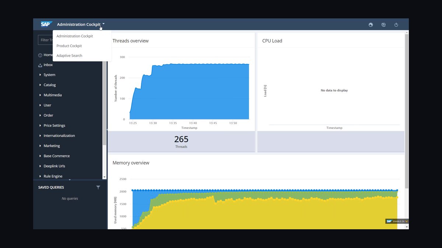Select Adaptive Search from the menu
Viewport: 442px width, 248px height.
tap(69, 55)
